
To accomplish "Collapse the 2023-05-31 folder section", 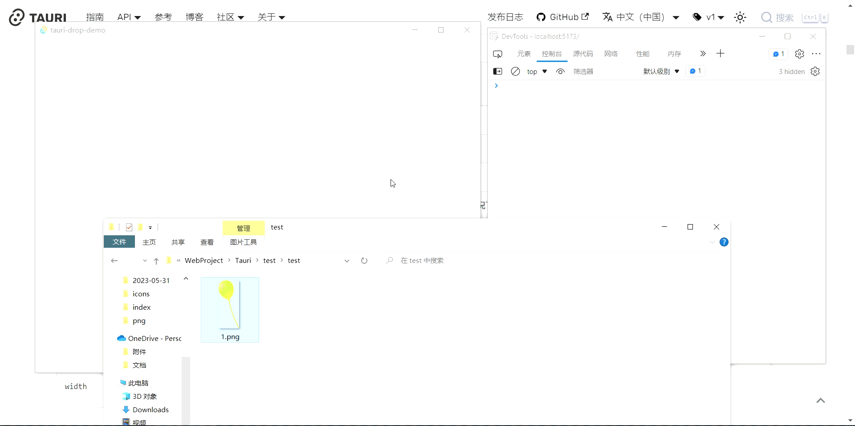I will coord(186,279).
